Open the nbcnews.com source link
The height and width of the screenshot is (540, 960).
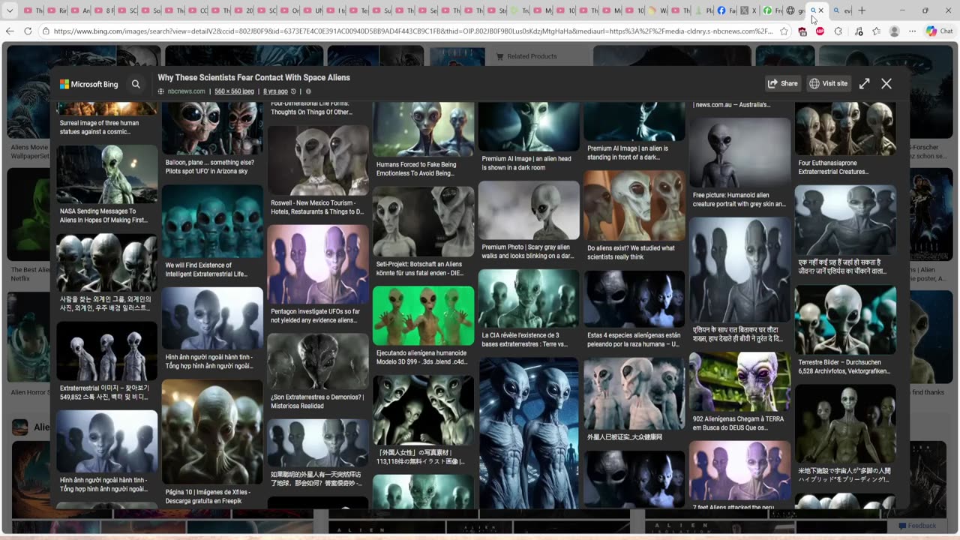tap(186, 91)
